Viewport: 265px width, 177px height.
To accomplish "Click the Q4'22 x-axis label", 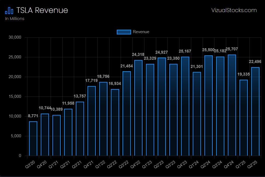I will (x=135, y=164).
